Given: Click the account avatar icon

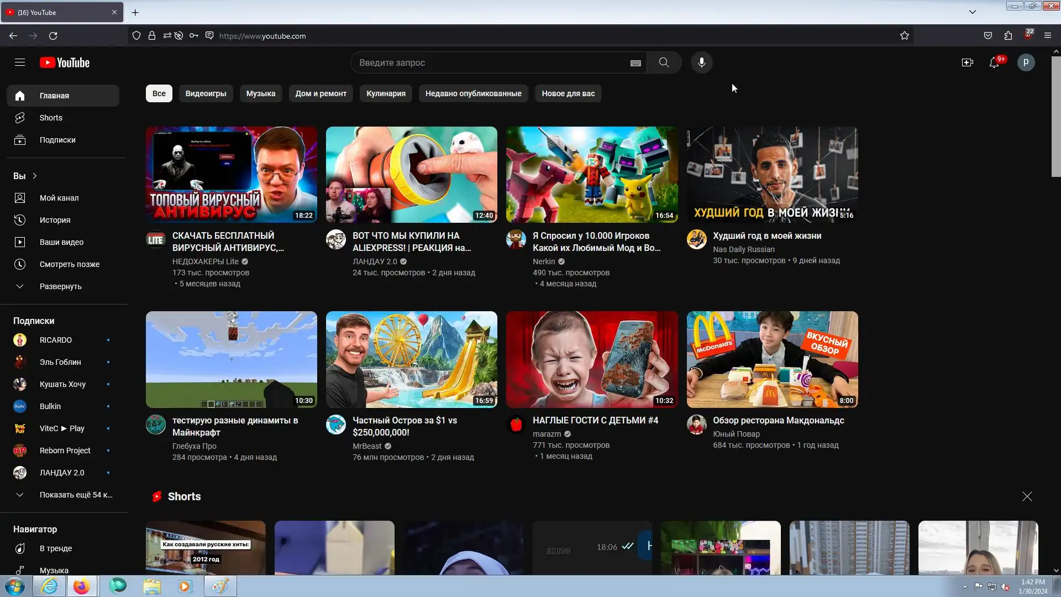Looking at the screenshot, I should pos(1026,62).
